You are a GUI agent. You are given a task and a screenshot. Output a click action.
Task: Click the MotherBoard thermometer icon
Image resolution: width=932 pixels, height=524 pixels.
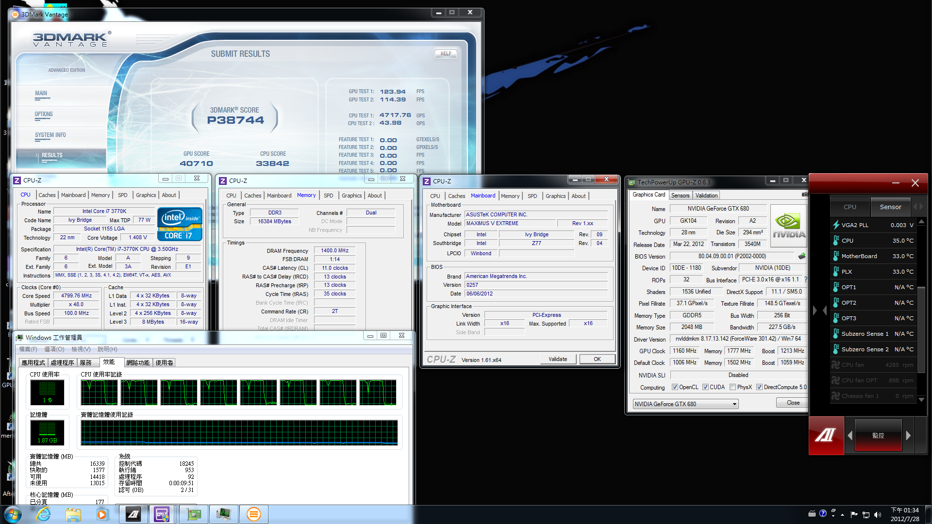[x=836, y=256]
